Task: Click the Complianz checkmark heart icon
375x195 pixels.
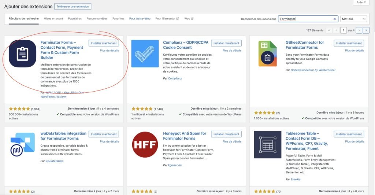Action: coord(145,54)
